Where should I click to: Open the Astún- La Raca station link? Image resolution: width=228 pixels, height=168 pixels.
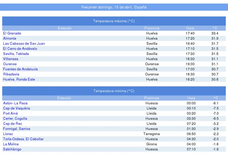[x=15, y=103]
